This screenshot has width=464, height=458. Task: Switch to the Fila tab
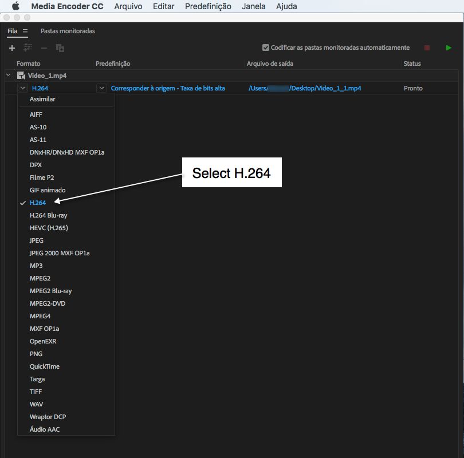tap(13, 31)
